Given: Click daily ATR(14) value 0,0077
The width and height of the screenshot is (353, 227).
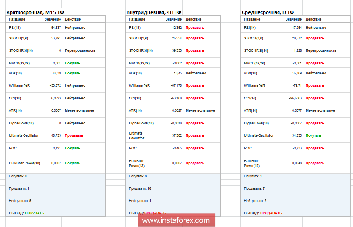Looking at the screenshot, I should point(297,110).
